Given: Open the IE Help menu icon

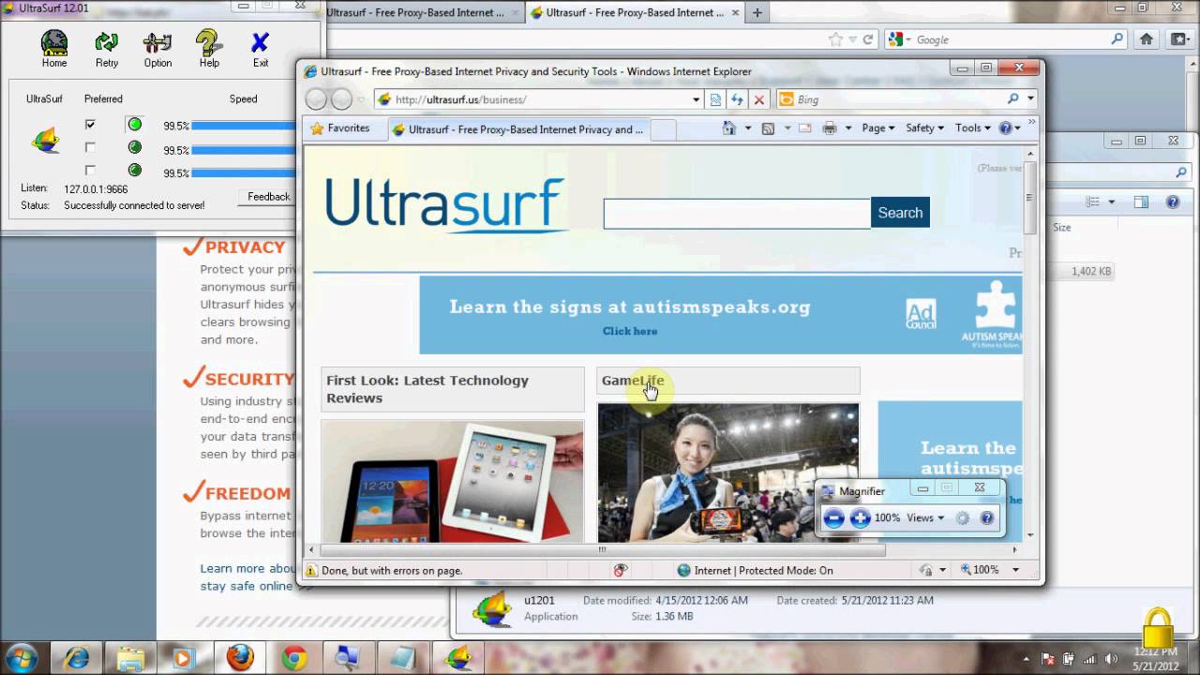Looking at the screenshot, I should coord(1010,128).
